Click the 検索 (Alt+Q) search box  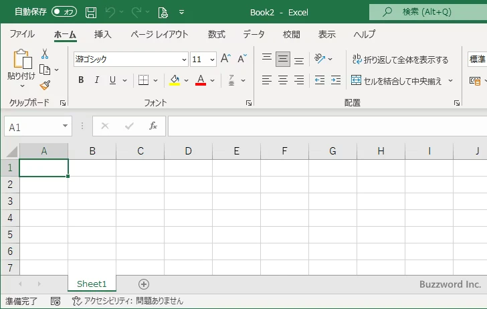(428, 12)
